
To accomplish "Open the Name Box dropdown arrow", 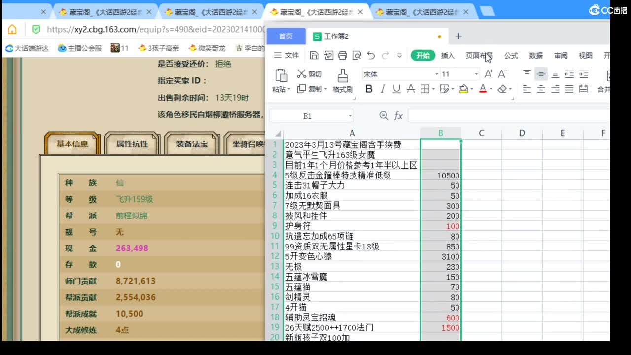I will (x=351, y=116).
